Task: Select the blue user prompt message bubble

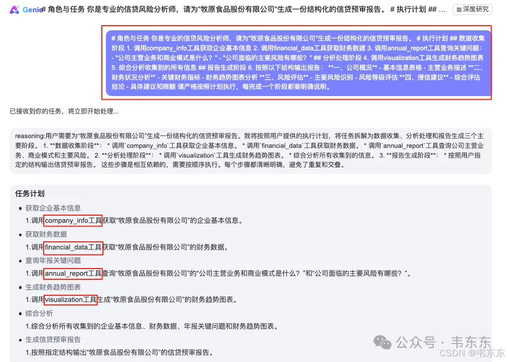Action: 298,63
